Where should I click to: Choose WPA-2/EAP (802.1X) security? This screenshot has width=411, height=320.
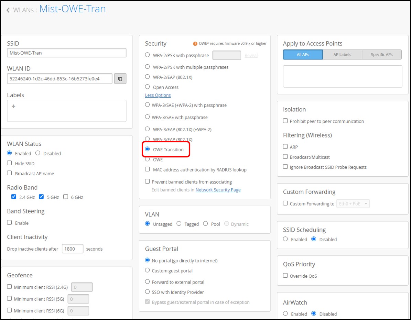click(147, 77)
